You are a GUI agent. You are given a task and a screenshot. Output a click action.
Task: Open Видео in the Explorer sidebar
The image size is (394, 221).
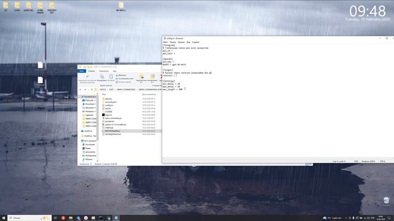(x=88, y=149)
